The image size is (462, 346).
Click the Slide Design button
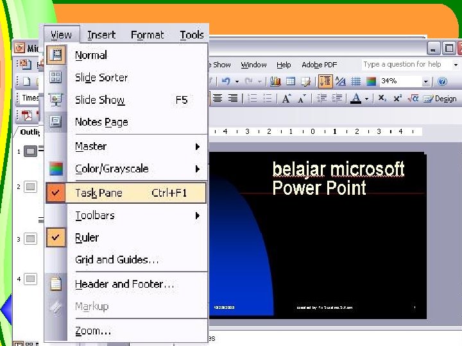click(x=440, y=99)
